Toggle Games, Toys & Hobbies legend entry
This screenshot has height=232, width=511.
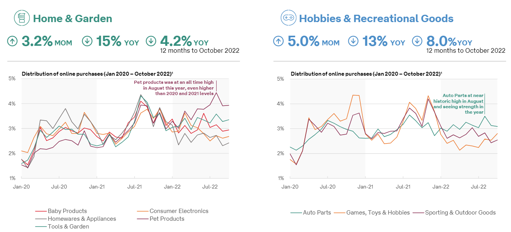click(378, 213)
